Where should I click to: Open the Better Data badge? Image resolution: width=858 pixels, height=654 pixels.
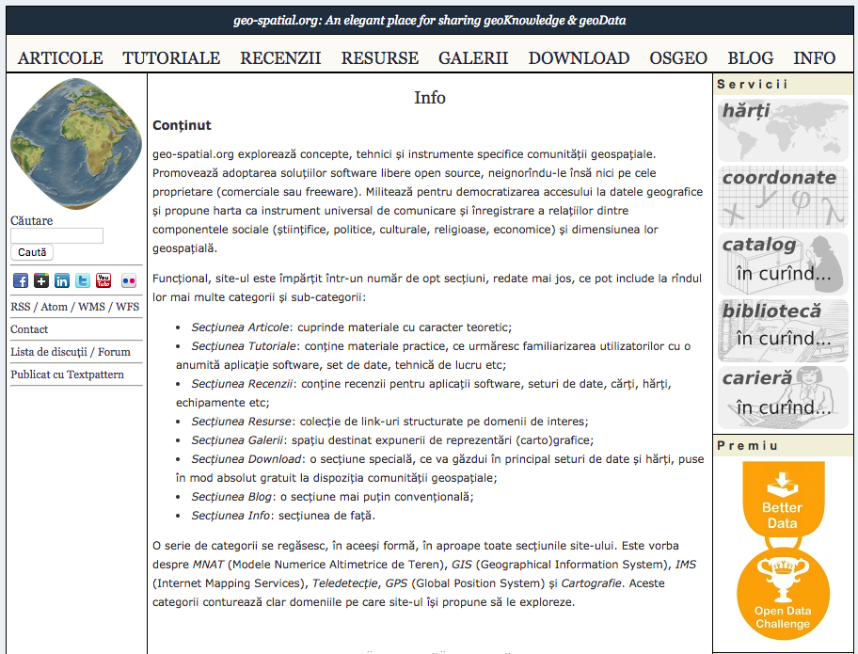point(782,499)
